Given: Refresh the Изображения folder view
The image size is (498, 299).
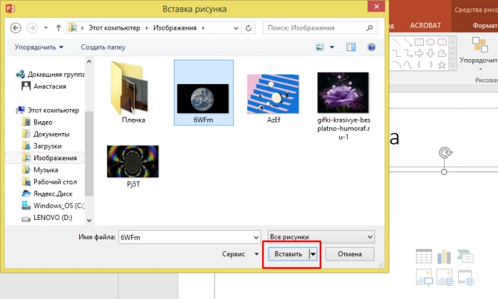Looking at the screenshot, I should 249,28.
